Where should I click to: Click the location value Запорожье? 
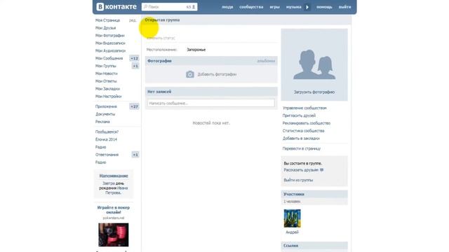coord(196,50)
